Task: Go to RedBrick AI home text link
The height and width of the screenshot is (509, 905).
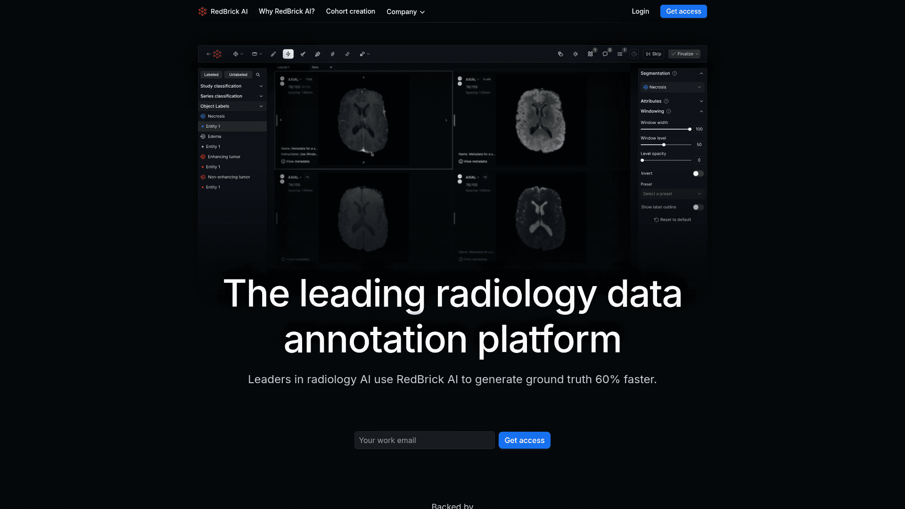Action: pyautogui.click(x=229, y=11)
